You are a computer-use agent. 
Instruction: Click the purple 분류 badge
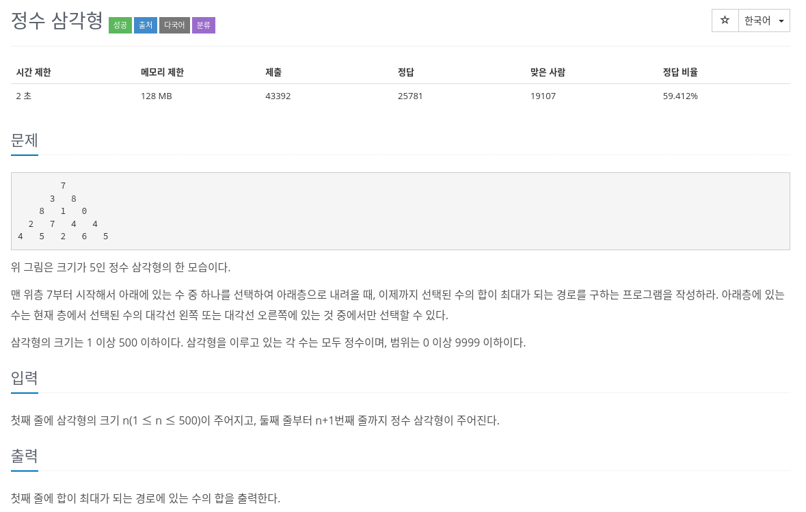204,25
